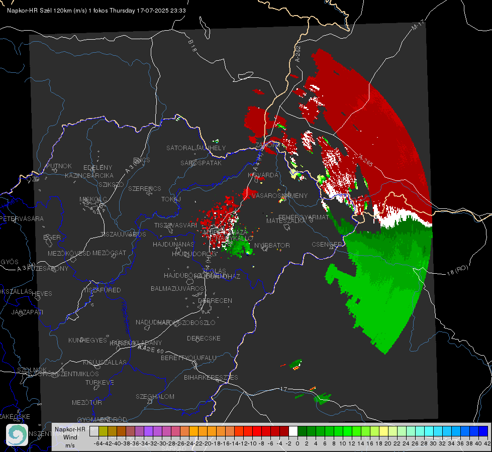Click the SZOLNOK town label

tap(32, 370)
